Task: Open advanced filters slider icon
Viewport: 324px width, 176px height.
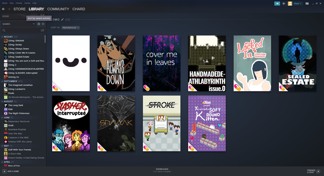Action: (x=42, y=30)
